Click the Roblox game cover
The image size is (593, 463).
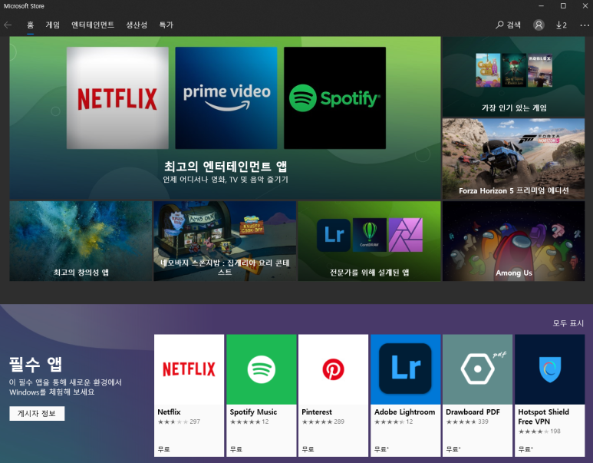540,70
